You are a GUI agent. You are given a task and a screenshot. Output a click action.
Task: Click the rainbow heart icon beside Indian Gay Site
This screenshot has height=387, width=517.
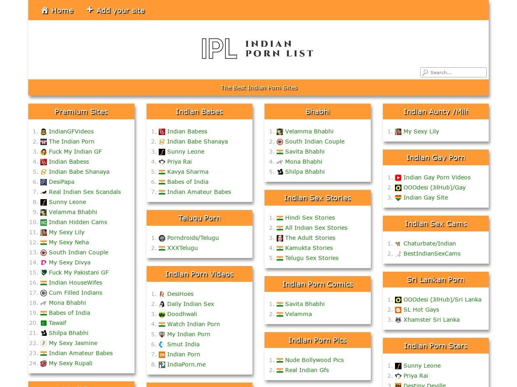tap(398, 198)
